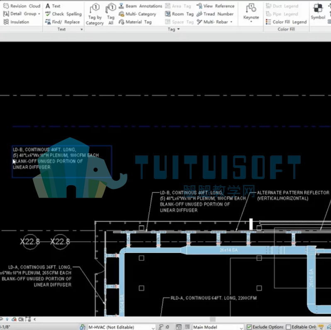The image size is (331, 330).
Task: Select the ALTERNATE PATTERN REFLECTOR text note
Action: pyautogui.click(x=293, y=195)
